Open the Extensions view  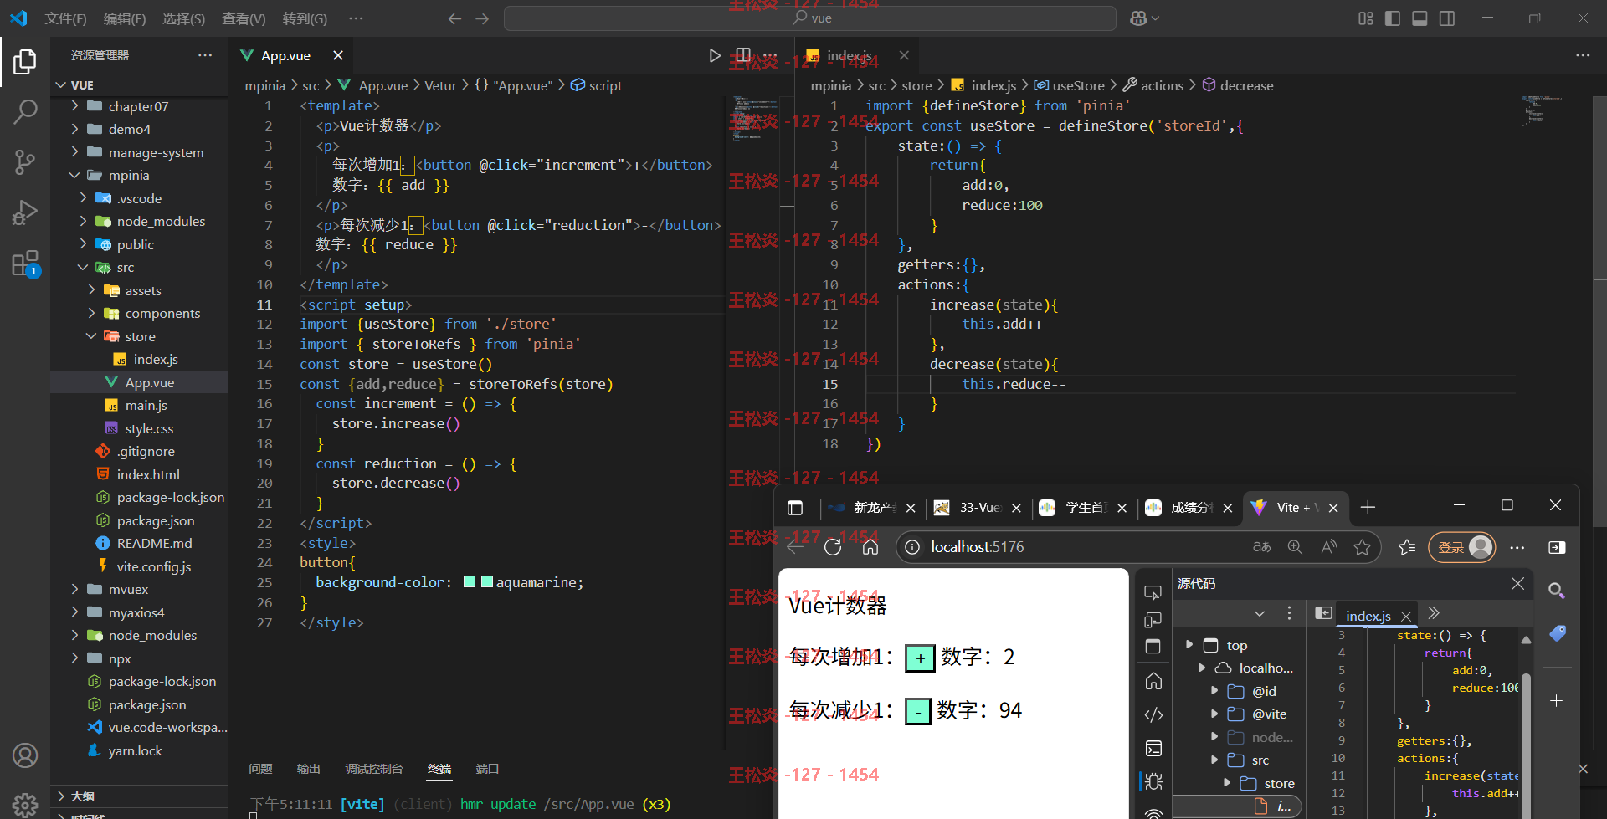[25, 264]
